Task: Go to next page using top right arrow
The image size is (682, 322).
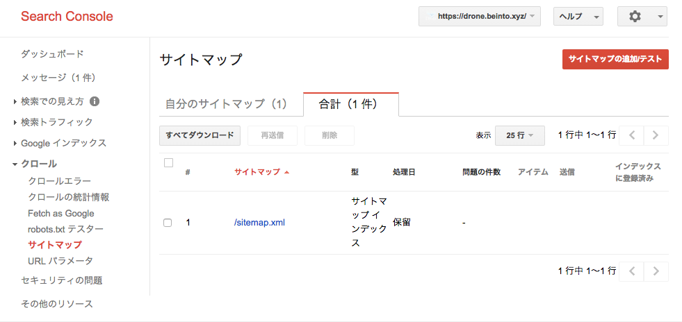Action: tap(656, 135)
